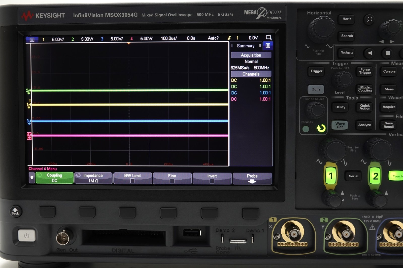Toggle the Invert checkbox
Viewport: 403px width, 268px height.
point(212,181)
